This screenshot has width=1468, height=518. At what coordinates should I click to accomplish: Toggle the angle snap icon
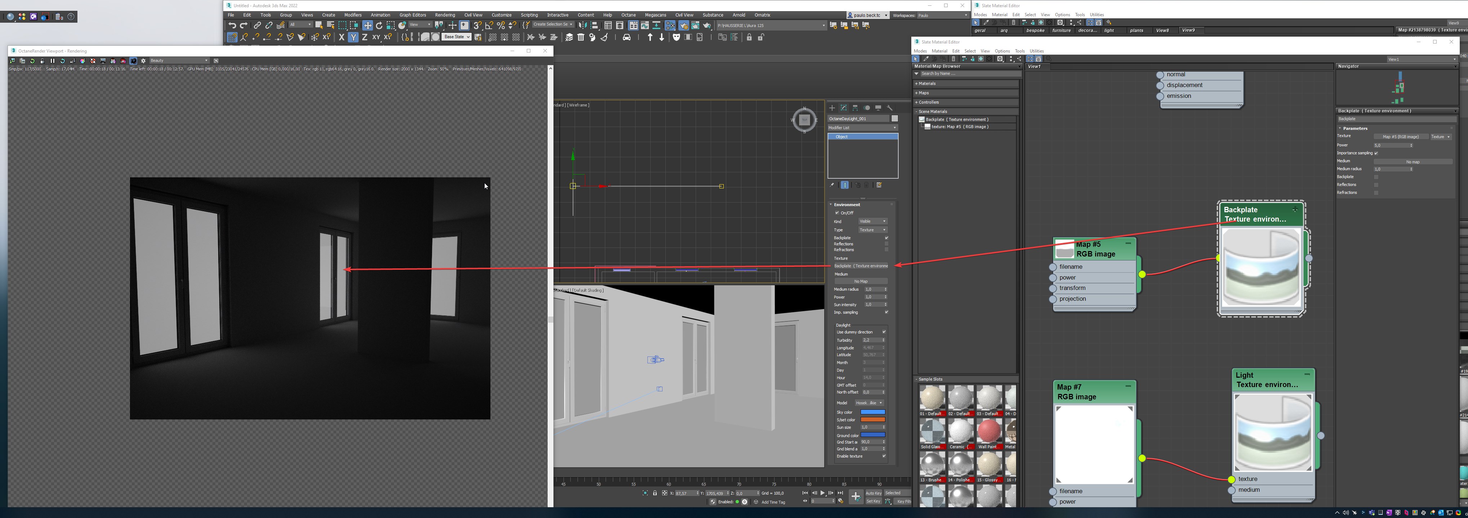coord(489,25)
